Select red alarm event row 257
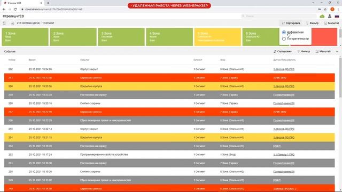Image resolution: width=342 pixels, height=192 pixels. [169, 112]
